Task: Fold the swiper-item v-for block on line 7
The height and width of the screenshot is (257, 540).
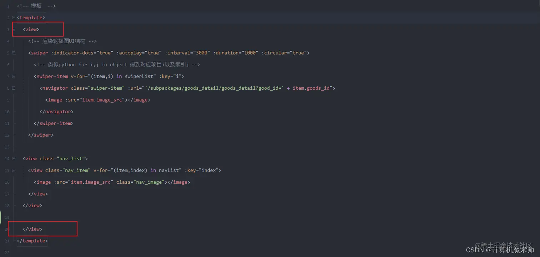Action: [14, 76]
